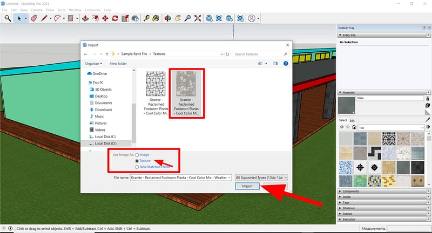Click the Slate material preview swatch

click(347, 105)
